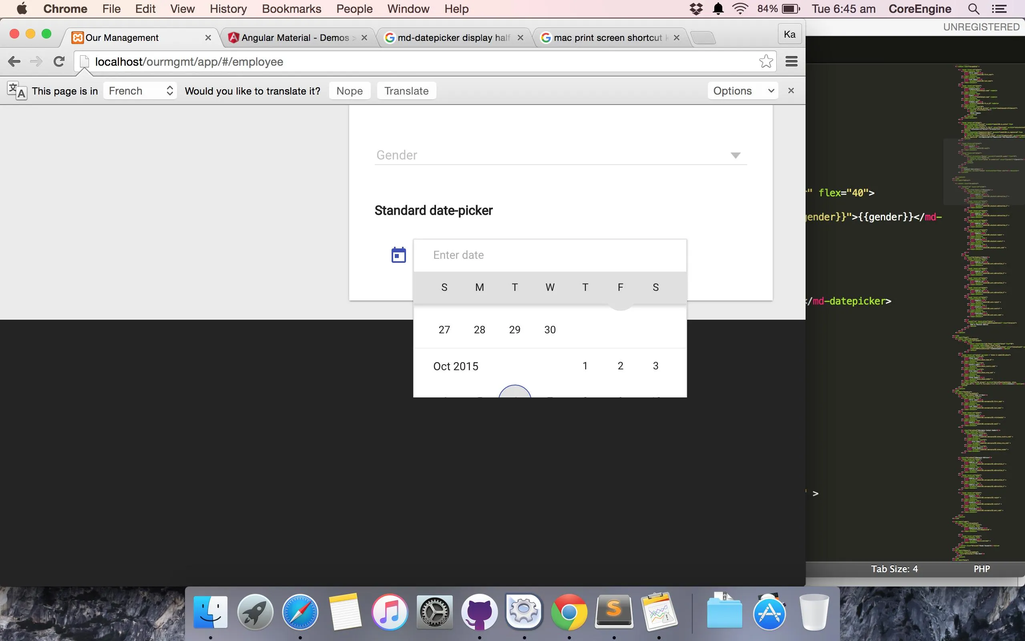Click the Translate button
Viewport: 1025px width, 641px height.
coord(406,91)
